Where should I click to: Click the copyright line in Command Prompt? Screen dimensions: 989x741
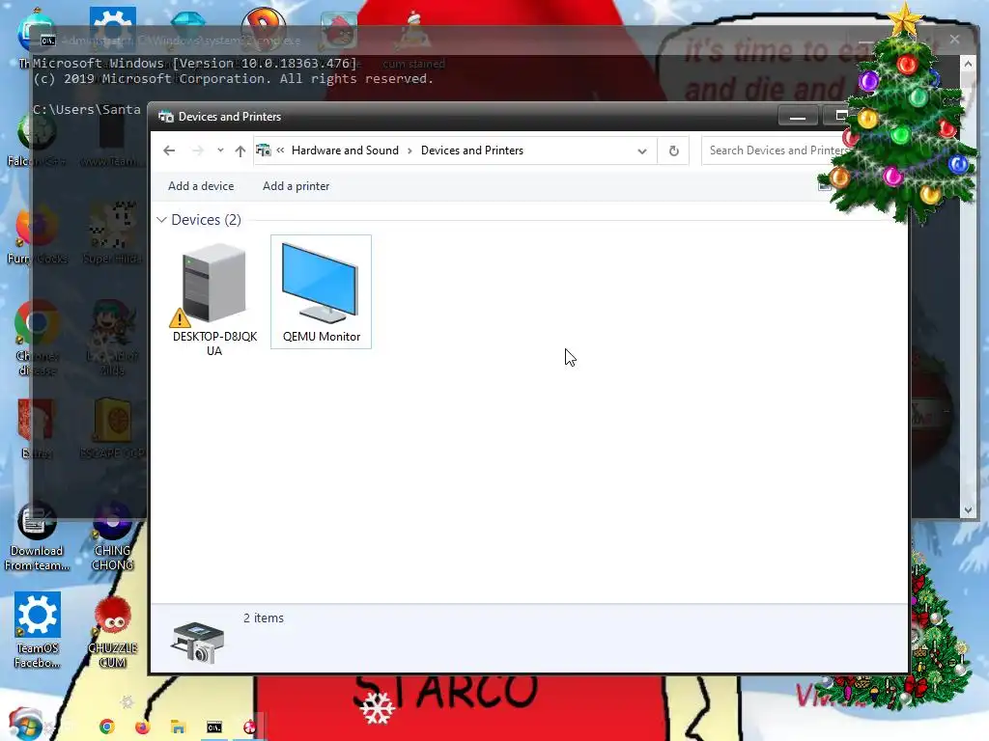point(234,79)
